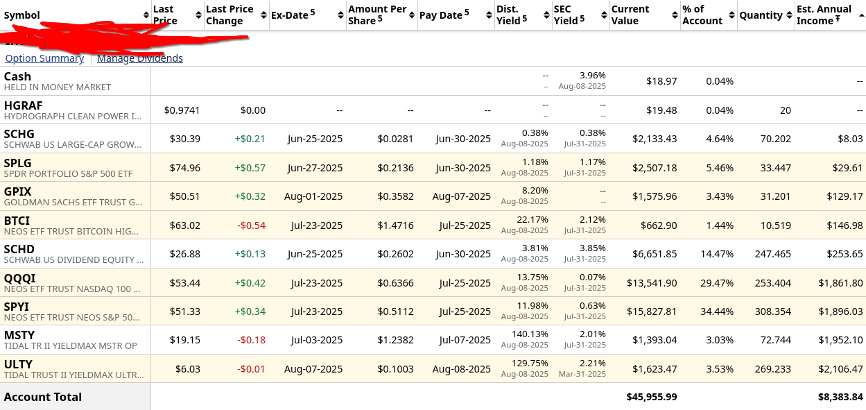Click SCHG annual income $8.03
Image resolution: width=866 pixels, height=410 pixels.
click(850, 139)
